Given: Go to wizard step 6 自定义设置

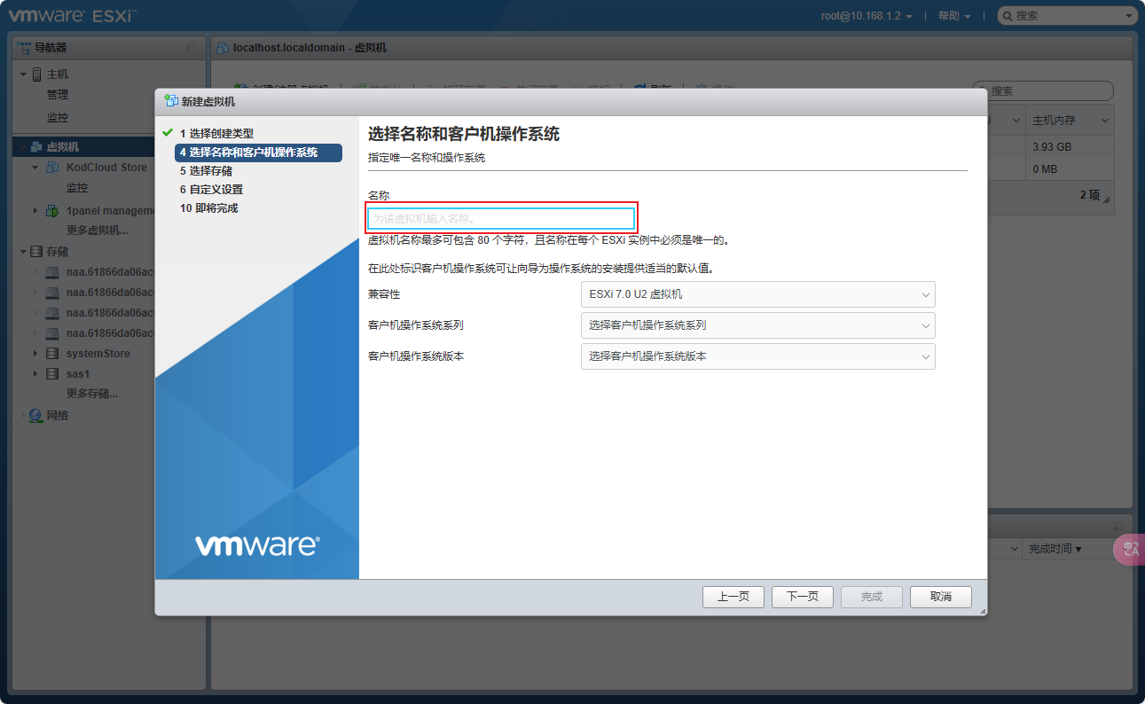Looking at the screenshot, I should click(x=211, y=190).
